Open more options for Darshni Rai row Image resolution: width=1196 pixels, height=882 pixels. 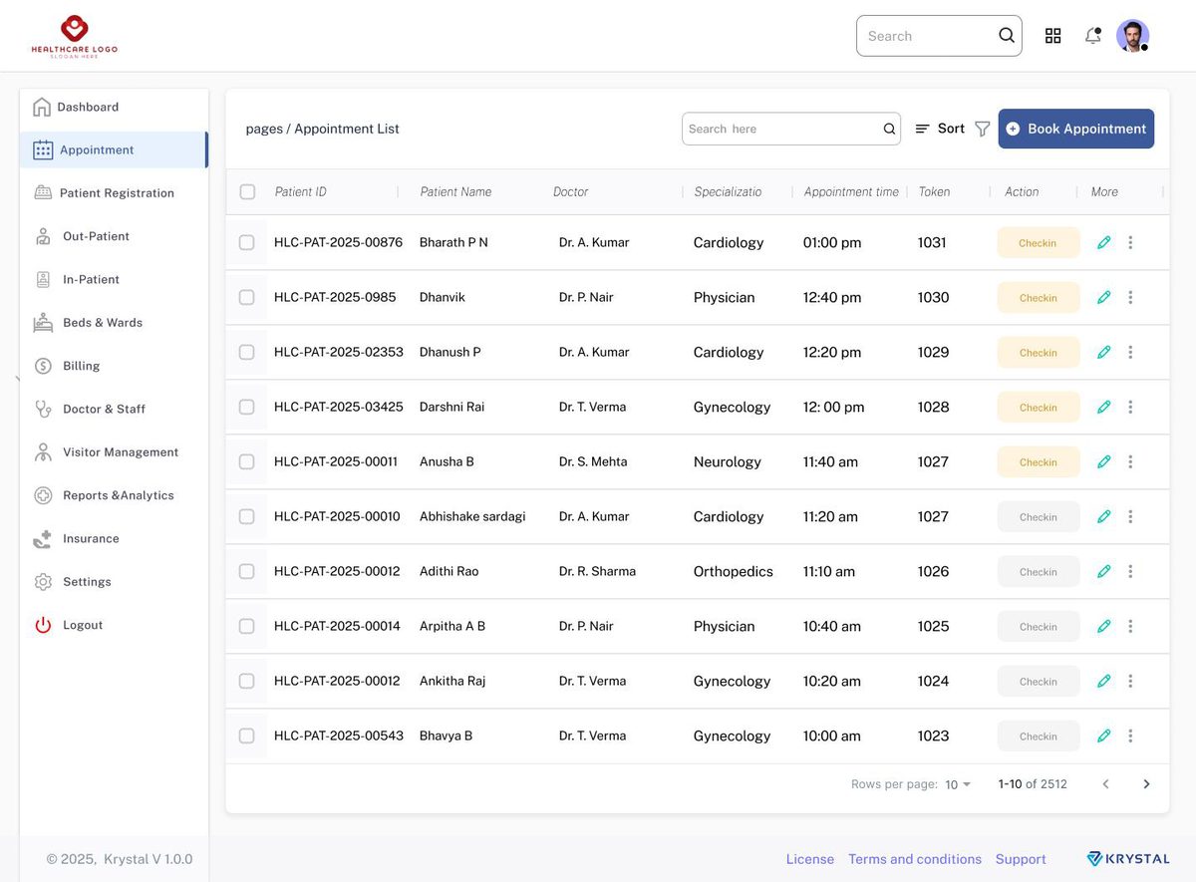(x=1130, y=407)
